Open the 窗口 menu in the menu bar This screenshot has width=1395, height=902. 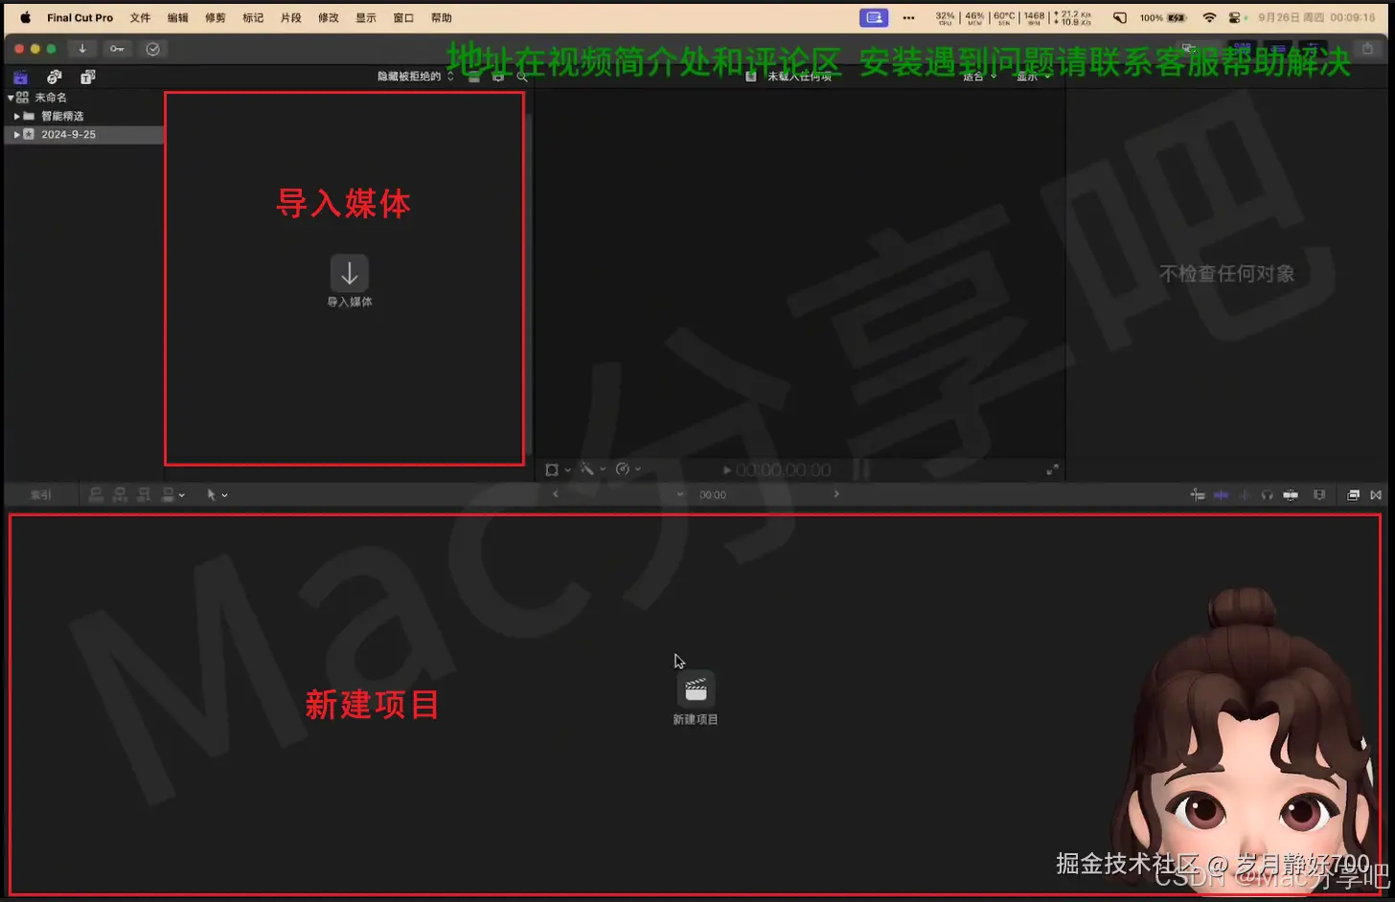coord(402,17)
